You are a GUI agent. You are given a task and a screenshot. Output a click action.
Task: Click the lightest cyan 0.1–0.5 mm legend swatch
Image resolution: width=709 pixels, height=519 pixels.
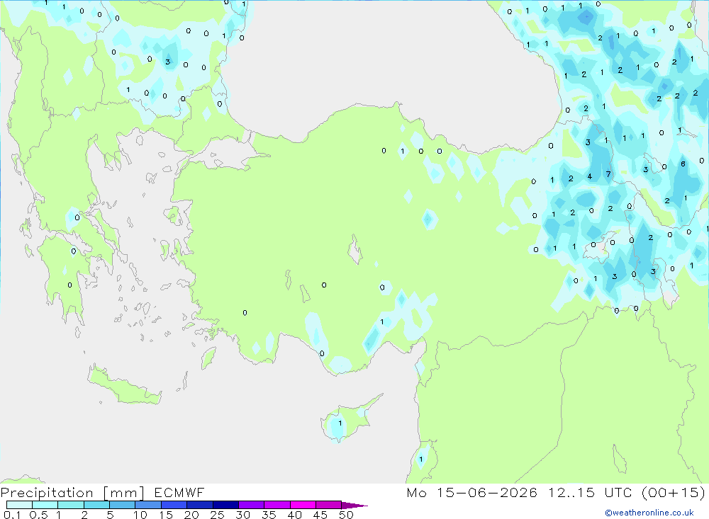tap(19, 505)
